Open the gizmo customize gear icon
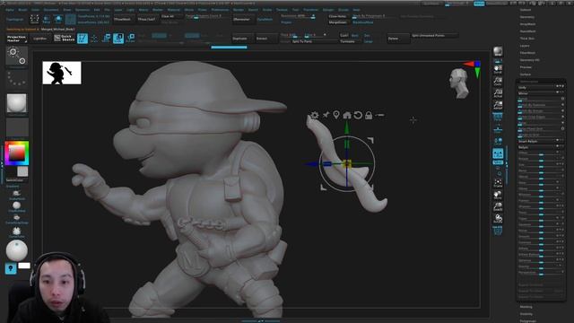The width and height of the screenshot is (574, 323). click(x=315, y=116)
